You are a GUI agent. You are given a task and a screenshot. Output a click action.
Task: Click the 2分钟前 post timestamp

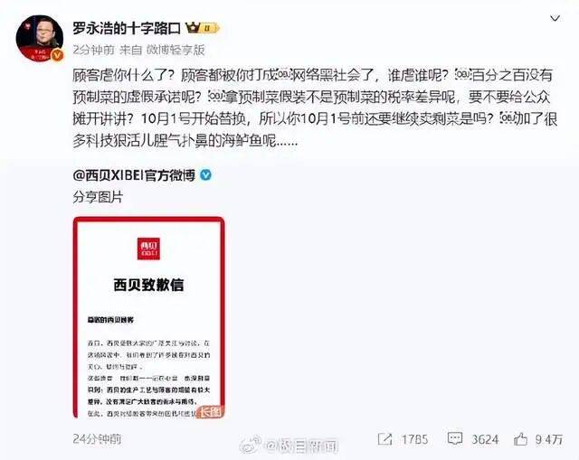[93, 50]
